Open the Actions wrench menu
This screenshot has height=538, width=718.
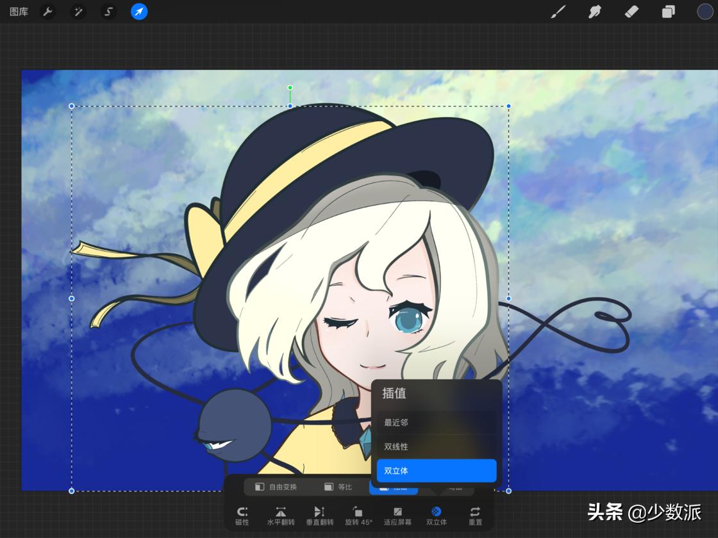click(47, 12)
